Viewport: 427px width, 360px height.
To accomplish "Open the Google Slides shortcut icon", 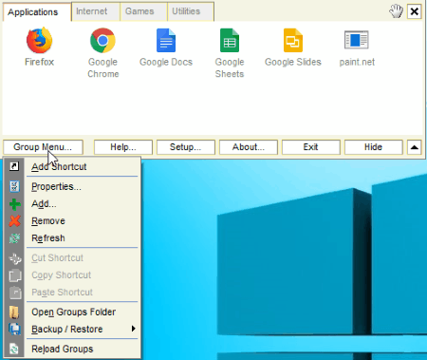I will 293,41.
